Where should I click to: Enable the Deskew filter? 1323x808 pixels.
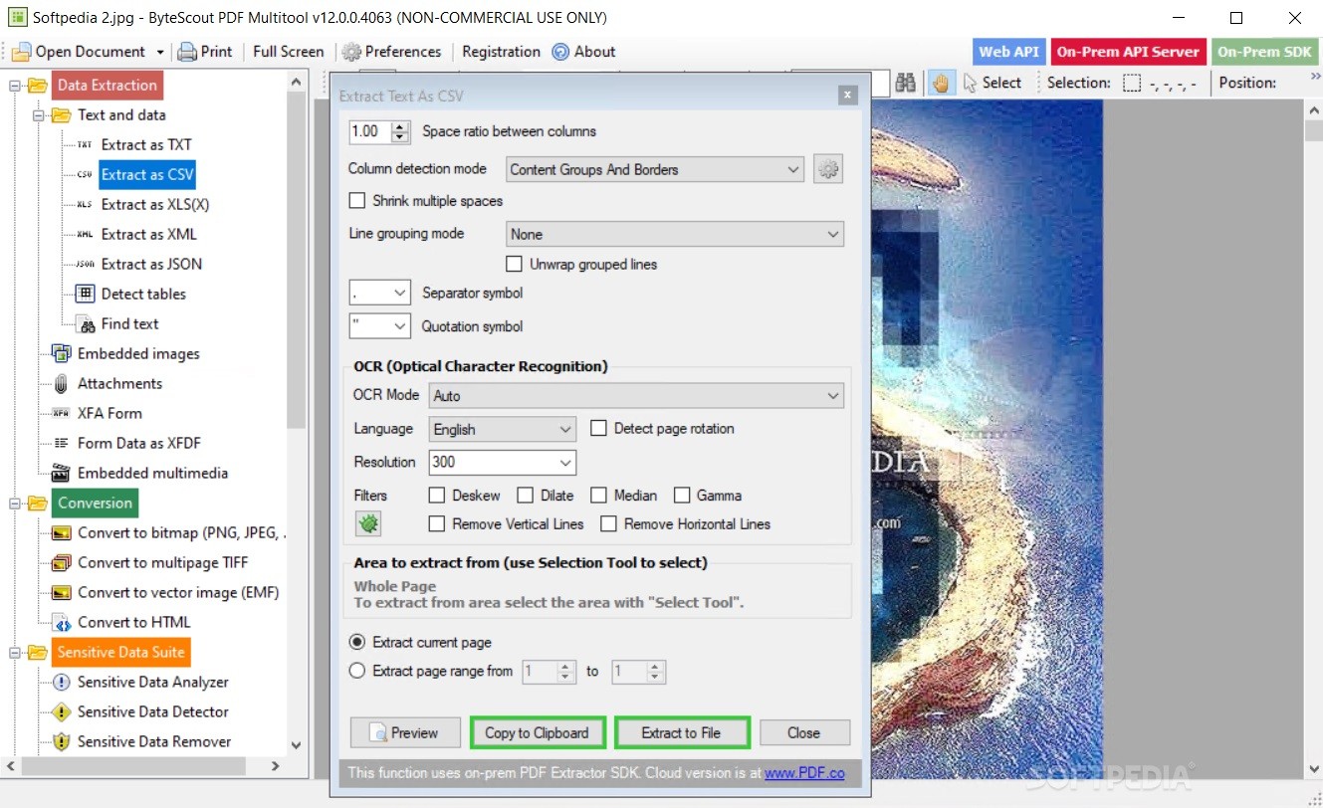pyautogui.click(x=437, y=496)
